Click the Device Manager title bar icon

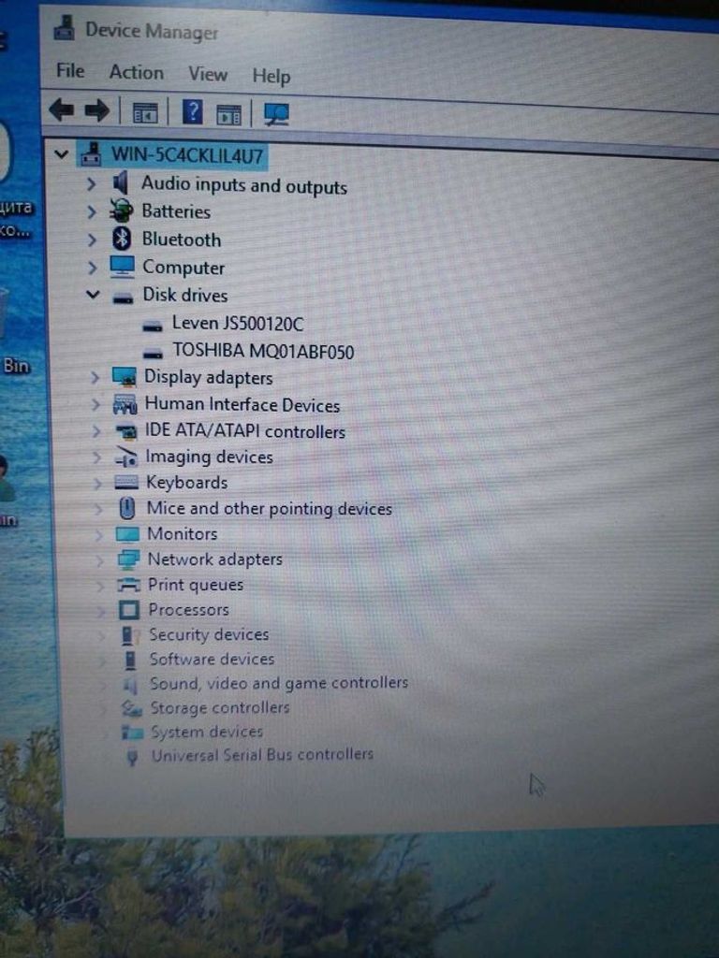[64, 28]
